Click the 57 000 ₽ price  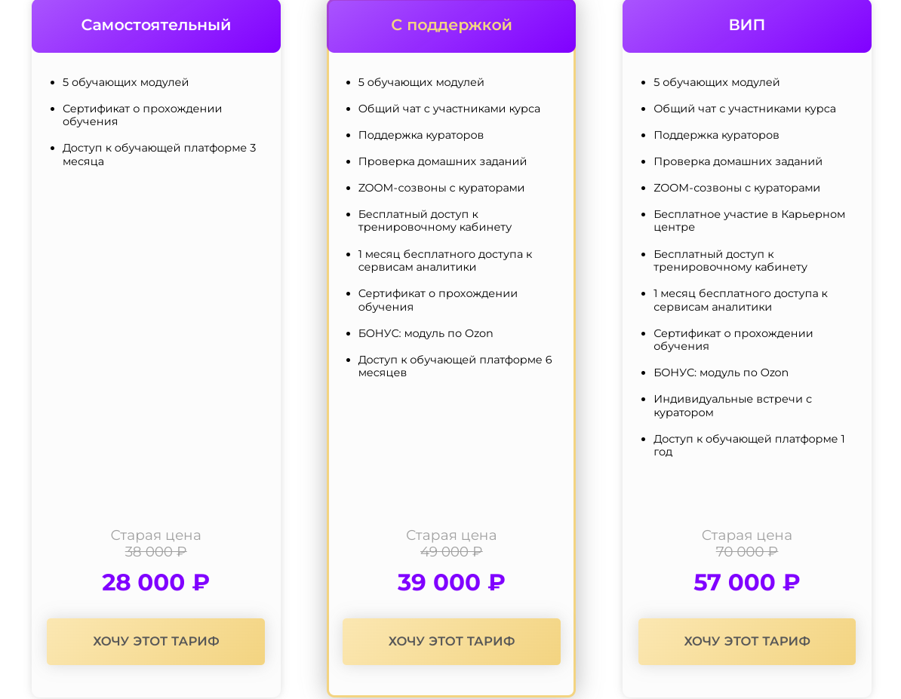pos(747,582)
